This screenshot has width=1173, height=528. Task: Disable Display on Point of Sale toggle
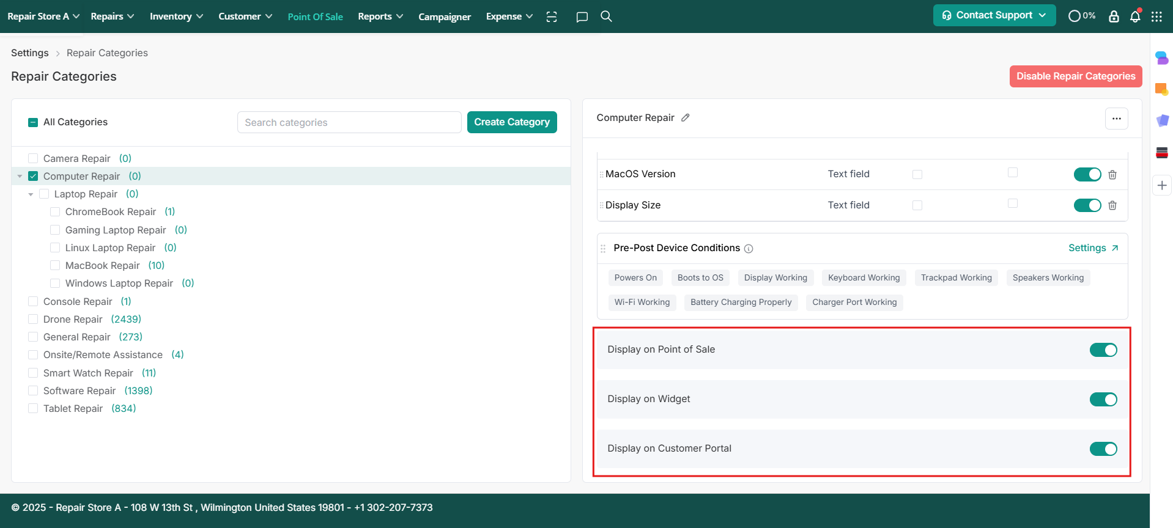coord(1103,350)
